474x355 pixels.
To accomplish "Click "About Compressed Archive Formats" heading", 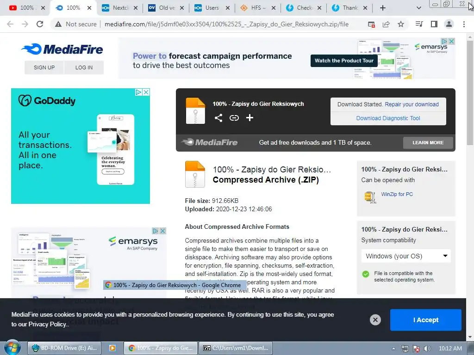I will (237, 226).
